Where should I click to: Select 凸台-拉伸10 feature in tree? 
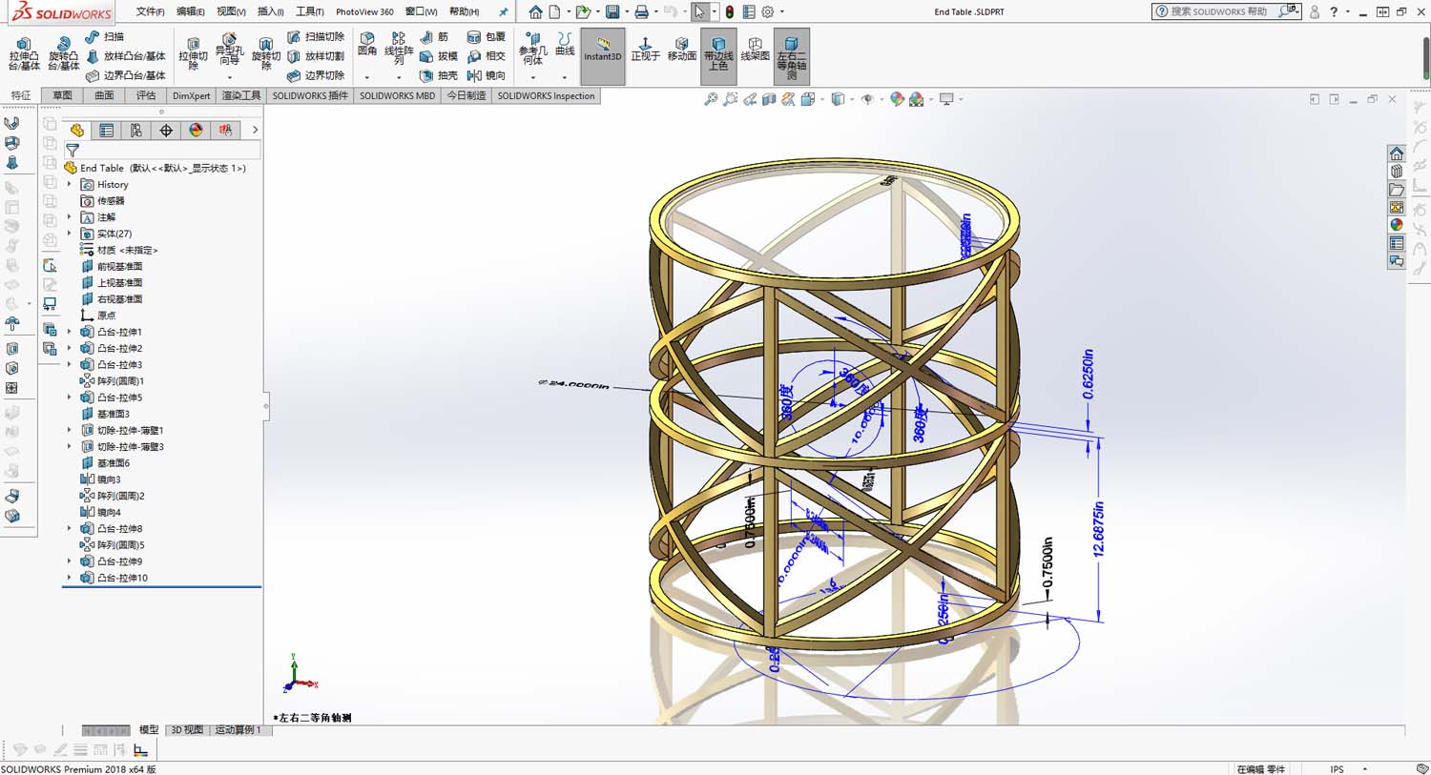122,578
